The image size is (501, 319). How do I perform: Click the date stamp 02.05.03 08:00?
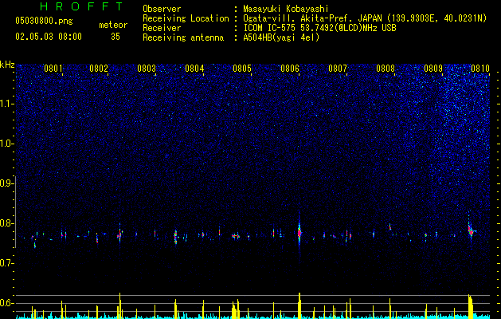click(x=49, y=37)
